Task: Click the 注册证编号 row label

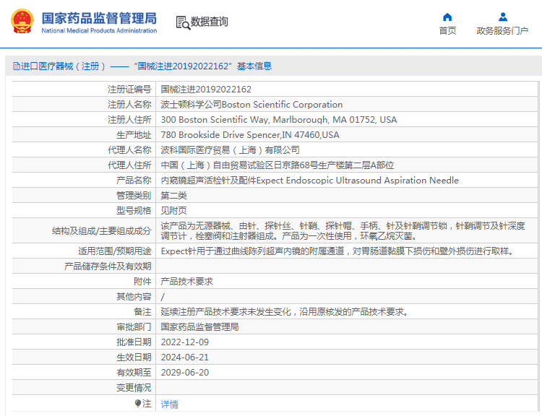Action: pos(129,89)
